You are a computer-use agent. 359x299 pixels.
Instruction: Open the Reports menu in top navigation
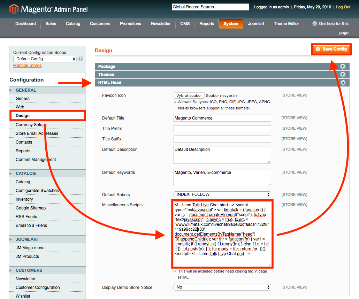click(207, 24)
